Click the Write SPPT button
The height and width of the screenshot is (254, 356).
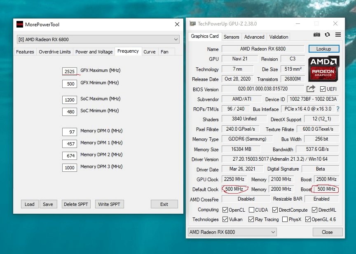tap(109, 204)
